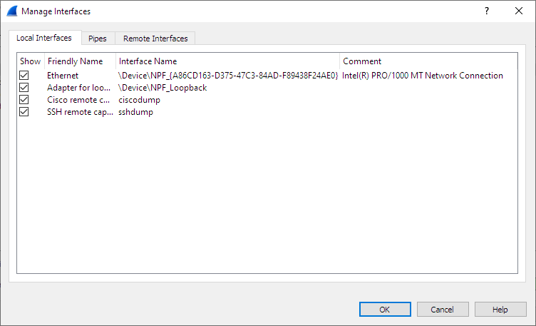
Task: Toggle the SSH remote capture checkbox
Action: pos(24,112)
